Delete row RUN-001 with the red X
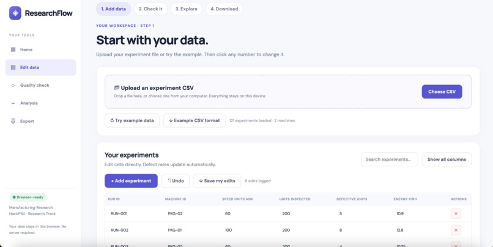Image resolution: width=493 pixels, height=247 pixels. coord(456,214)
